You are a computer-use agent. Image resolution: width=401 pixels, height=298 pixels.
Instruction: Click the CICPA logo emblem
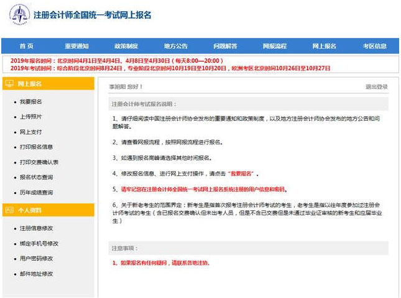(19, 15)
